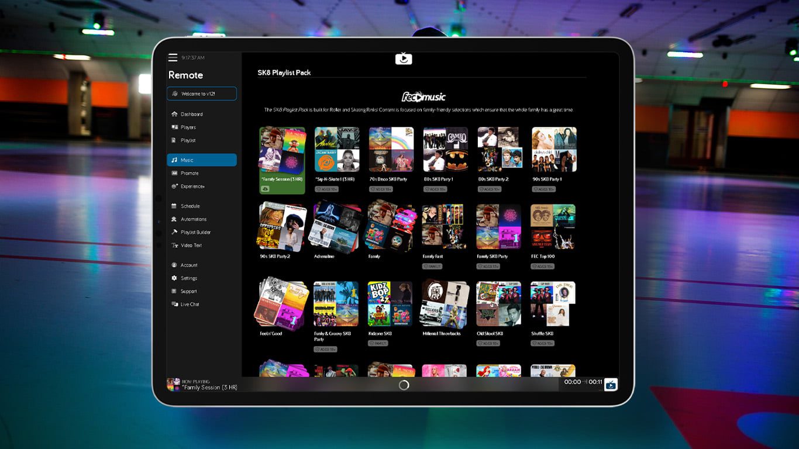Image resolution: width=799 pixels, height=449 pixels.
Task: Open the Feelin' Good playlist cover
Action: tap(281, 304)
